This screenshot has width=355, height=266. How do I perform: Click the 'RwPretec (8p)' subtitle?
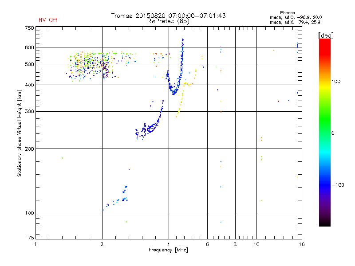coord(168,21)
